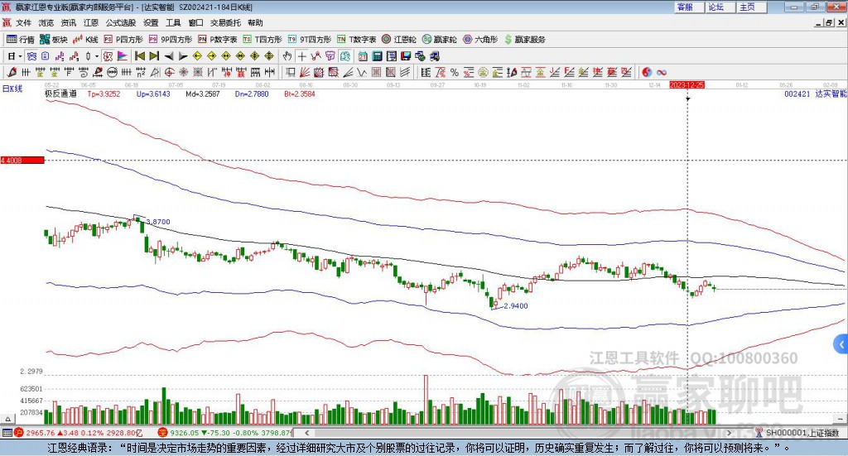
Task: Click the percent sign tool icon
Action: point(455,72)
